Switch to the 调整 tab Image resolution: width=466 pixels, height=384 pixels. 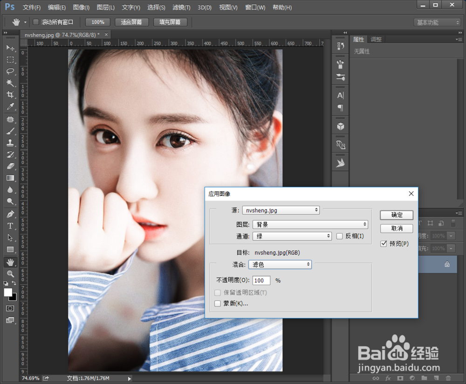[x=376, y=39]
